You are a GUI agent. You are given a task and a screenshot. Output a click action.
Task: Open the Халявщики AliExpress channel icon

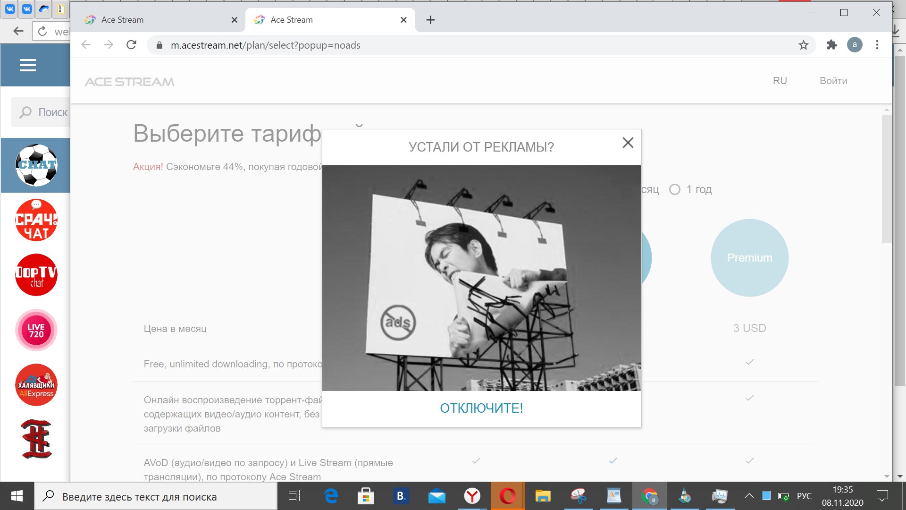[36, 385]
